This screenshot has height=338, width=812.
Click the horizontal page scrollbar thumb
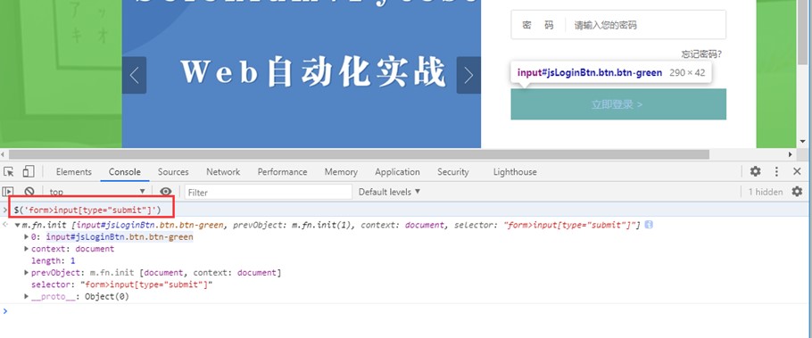tap(359, 154)
